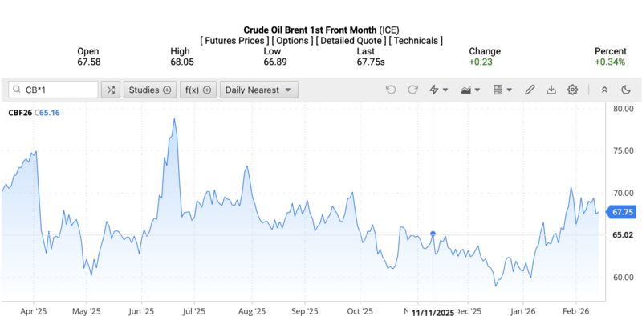Click the undo arrow icon
Viewport: 642px width, 316px height.
click(x=391, y=90)
